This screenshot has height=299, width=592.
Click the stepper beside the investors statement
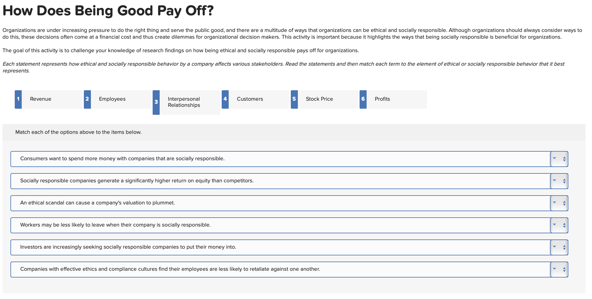point(564,247)
